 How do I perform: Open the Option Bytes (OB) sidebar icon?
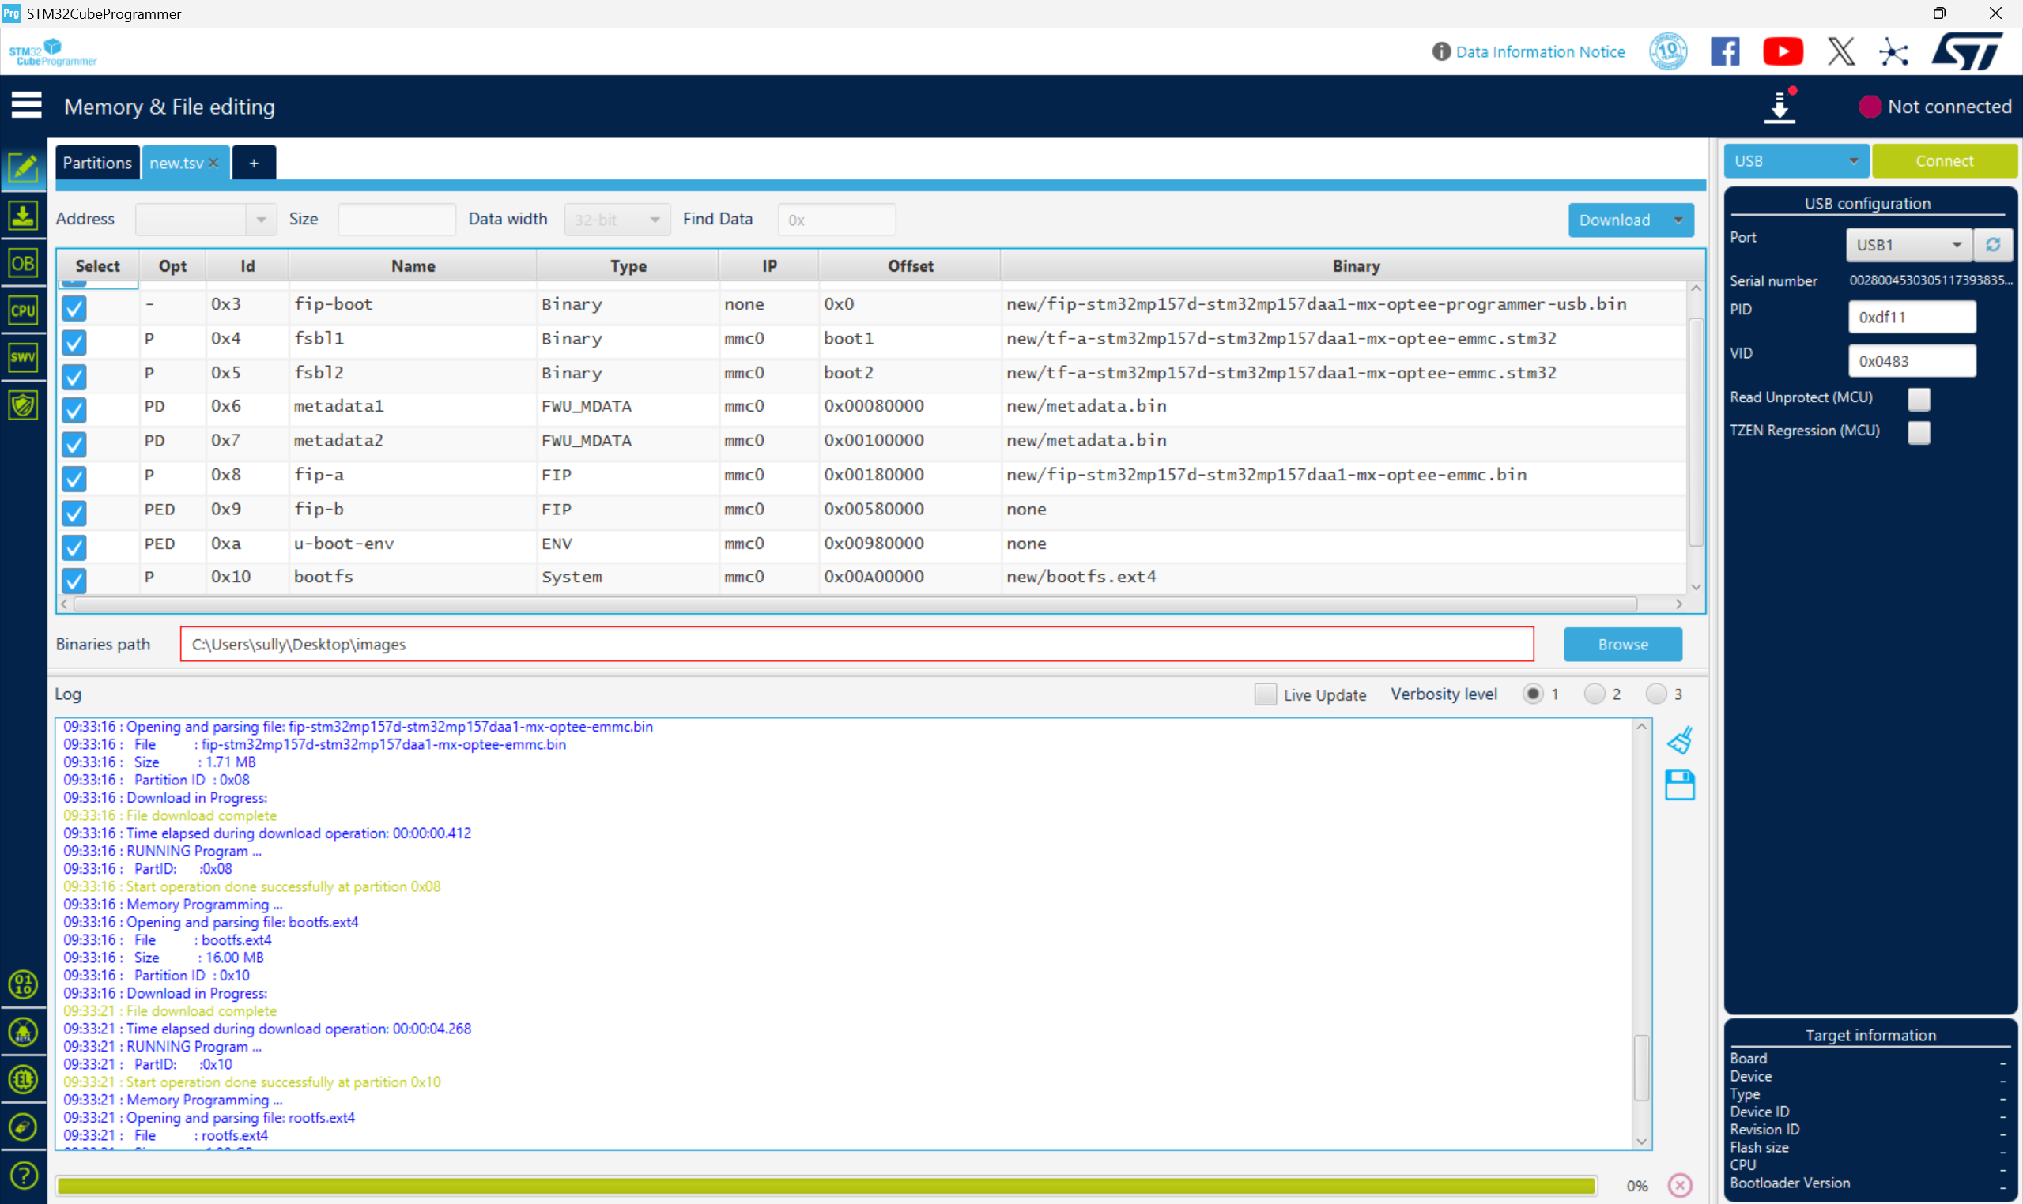23,264
